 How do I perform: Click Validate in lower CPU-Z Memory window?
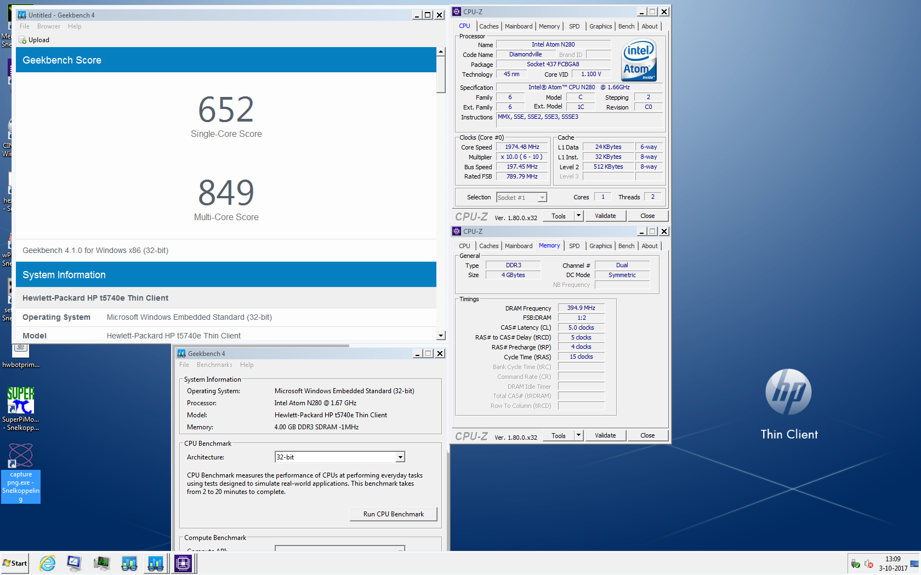(605, 435)
